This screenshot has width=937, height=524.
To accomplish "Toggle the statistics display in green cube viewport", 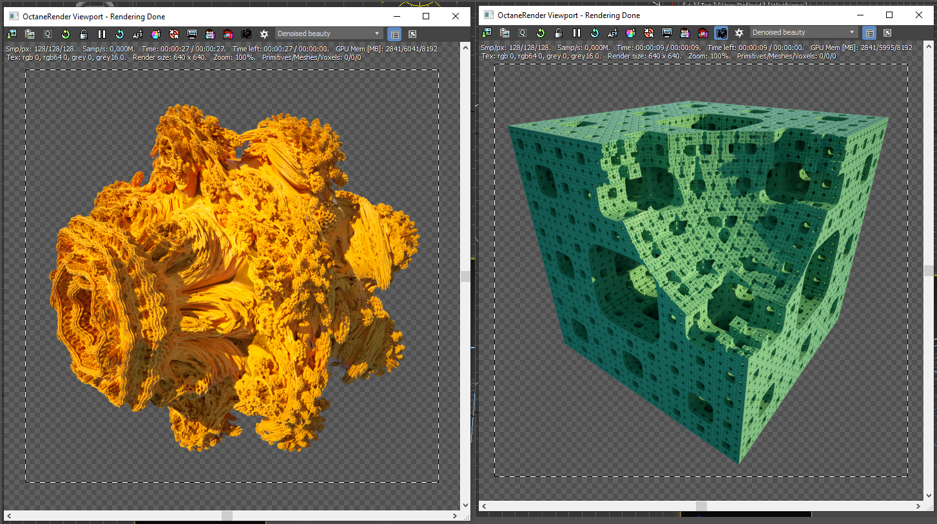I will pos(870,32).
